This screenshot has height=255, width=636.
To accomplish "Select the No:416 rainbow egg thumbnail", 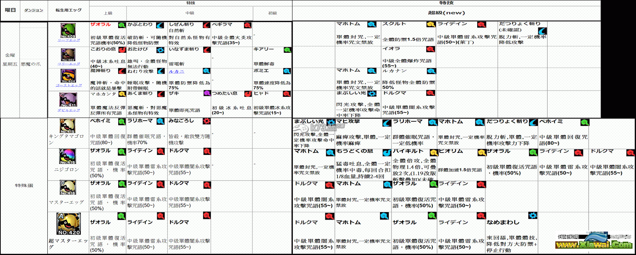I will 68,157.
